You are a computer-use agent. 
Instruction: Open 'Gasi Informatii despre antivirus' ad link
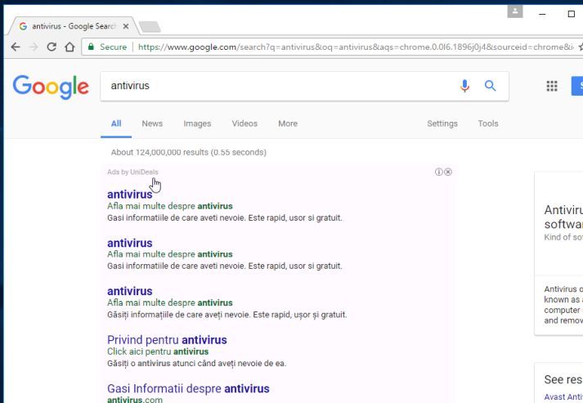188,388
